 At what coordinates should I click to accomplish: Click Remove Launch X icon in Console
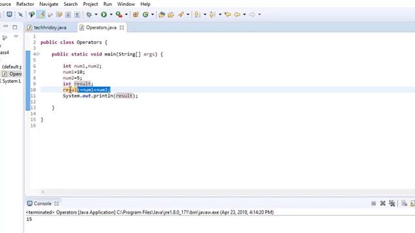pos(383,203)
